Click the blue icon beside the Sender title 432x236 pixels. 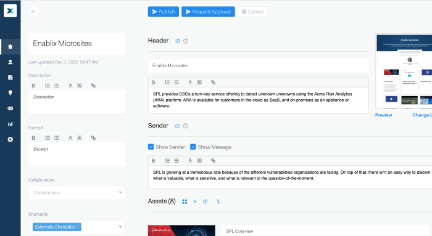click(177, 126)
